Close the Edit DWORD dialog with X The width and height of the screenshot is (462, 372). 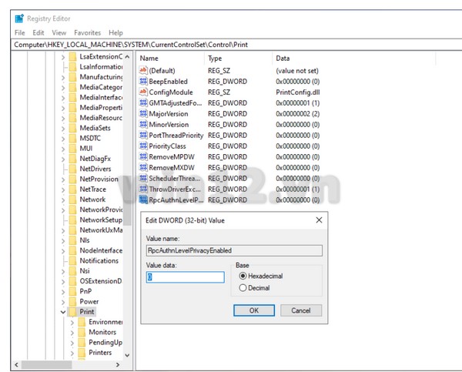319,220
